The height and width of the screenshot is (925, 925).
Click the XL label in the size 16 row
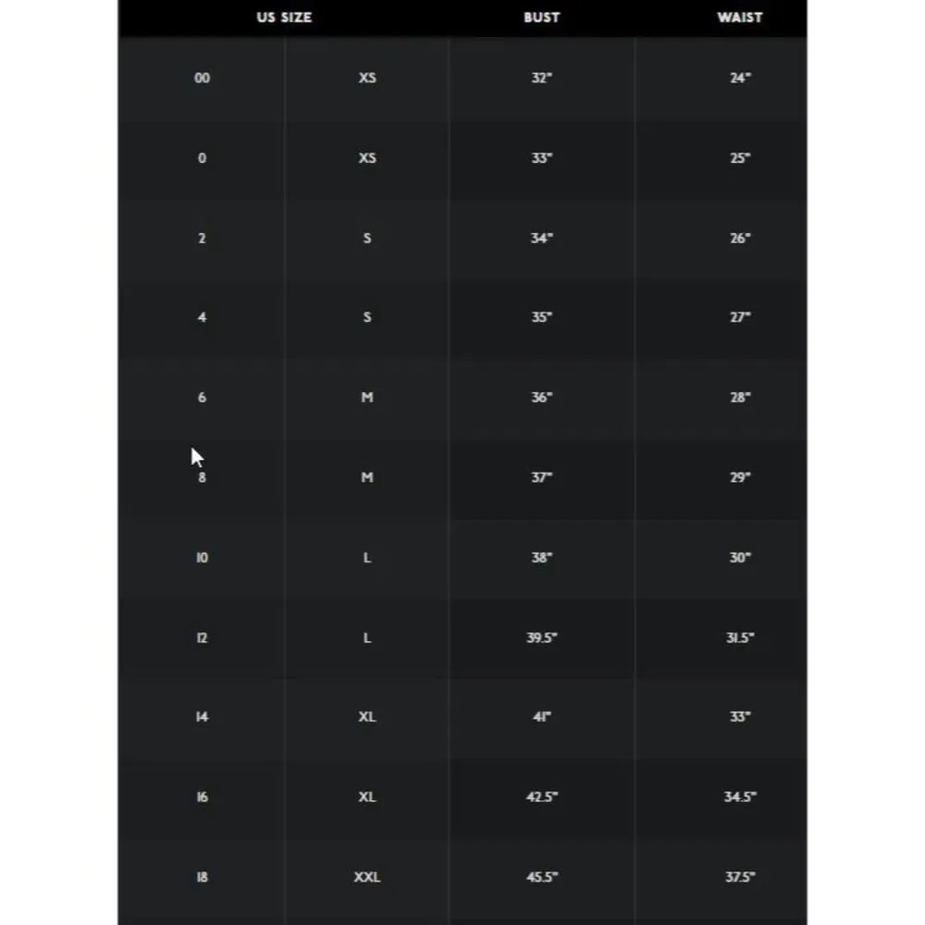pos(367,797)
